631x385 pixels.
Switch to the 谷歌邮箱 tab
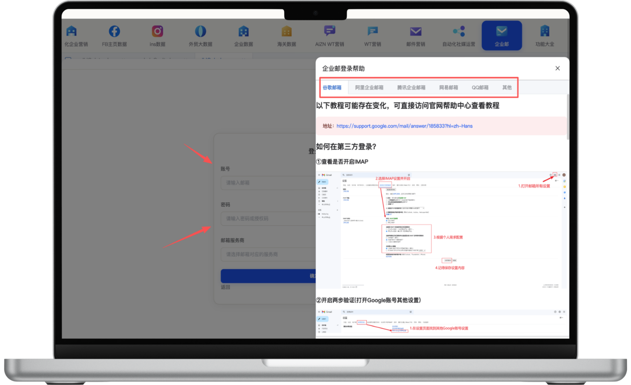coord(332,88)
